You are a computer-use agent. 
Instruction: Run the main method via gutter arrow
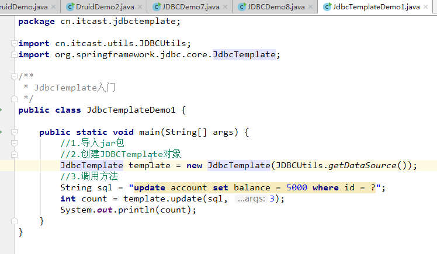click(x=1, y=132)
